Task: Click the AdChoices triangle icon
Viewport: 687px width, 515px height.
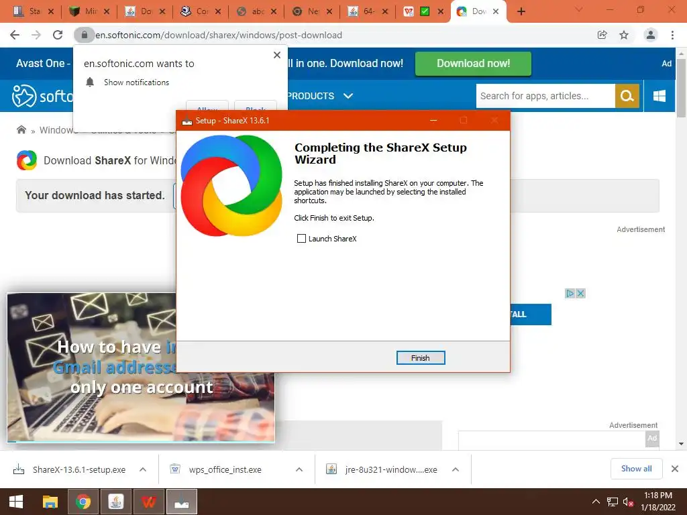Action: (570, 294)
